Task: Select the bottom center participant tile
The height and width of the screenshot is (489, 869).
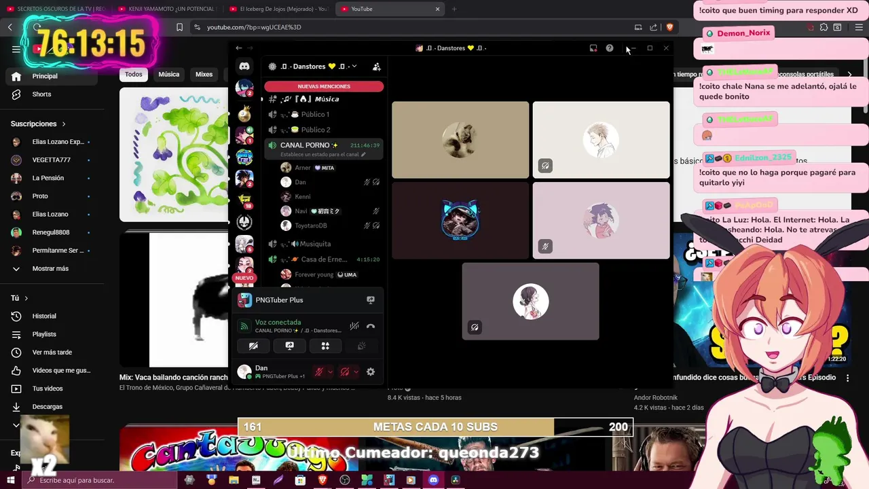Action: pyautogui.click(x=531, y=302)
